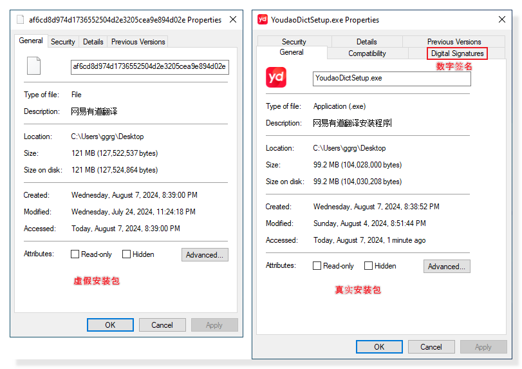Open Previous Versions tab in af6cd8d974d Properties
Screen dimensions: 522x369
click(x=138, y=42)
